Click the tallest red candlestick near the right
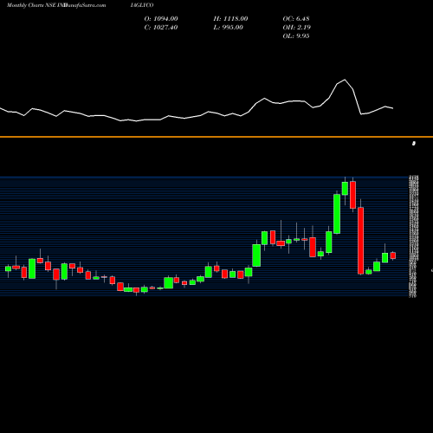 coord(360,241)
